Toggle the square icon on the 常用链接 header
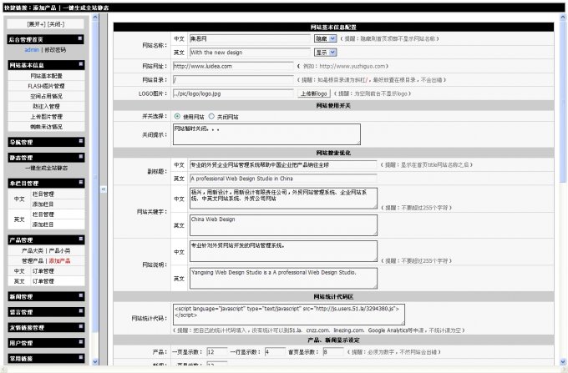This screenshot has width=568, height=373. click(80, 357)
